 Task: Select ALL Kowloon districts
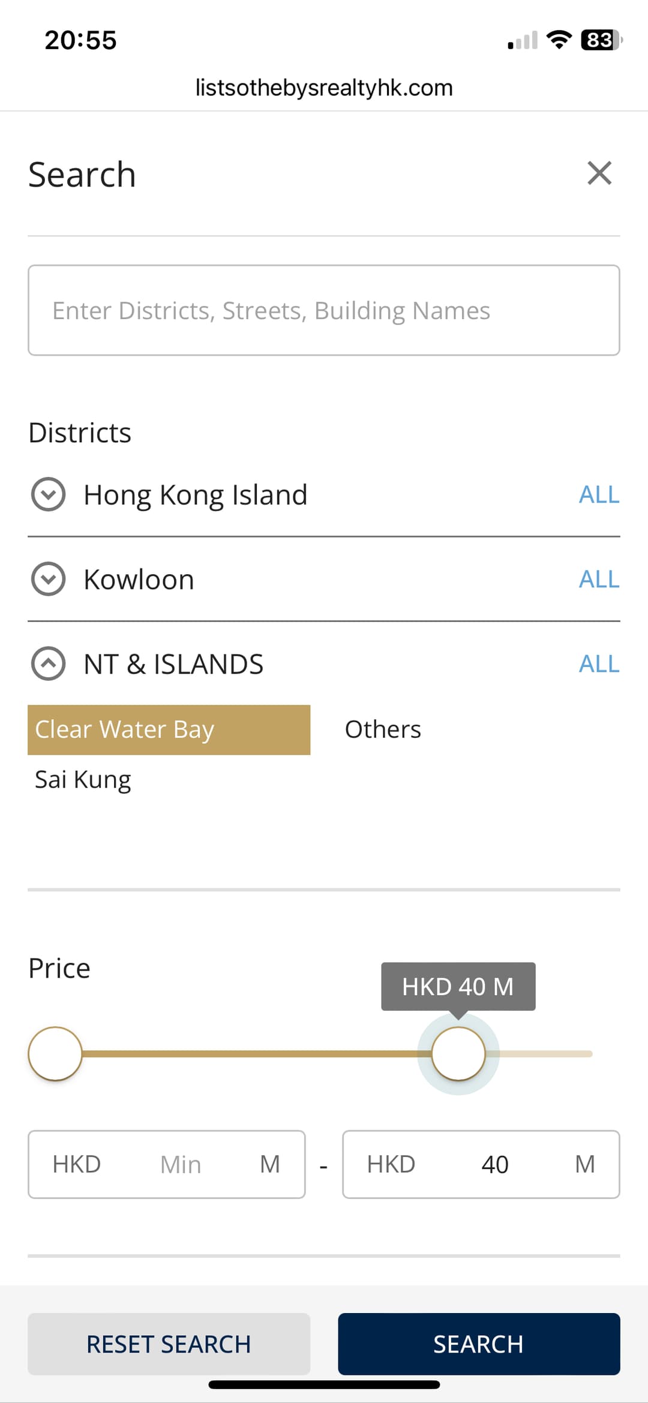[599, 579]
